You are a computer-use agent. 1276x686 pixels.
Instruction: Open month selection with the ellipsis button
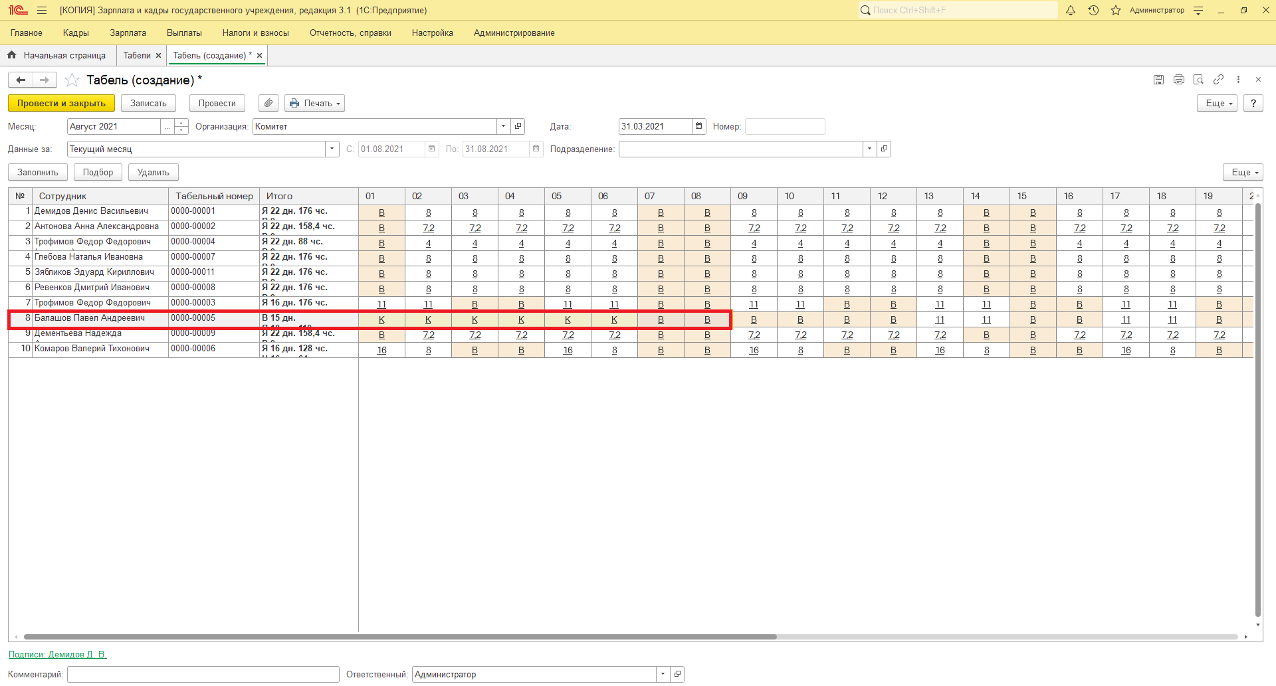[x=167, y=126]
